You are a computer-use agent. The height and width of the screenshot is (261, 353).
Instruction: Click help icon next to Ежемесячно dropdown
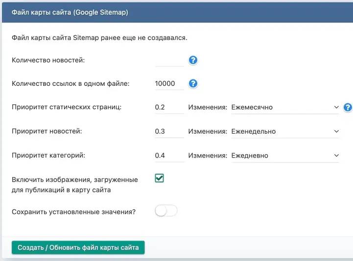tap(348, 107)
